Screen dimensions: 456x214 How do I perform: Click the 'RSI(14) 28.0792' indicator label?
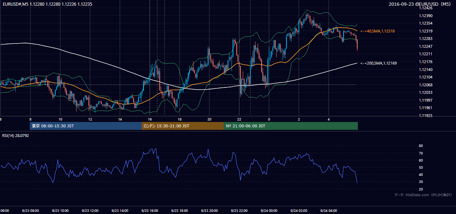tap(16, 136)
